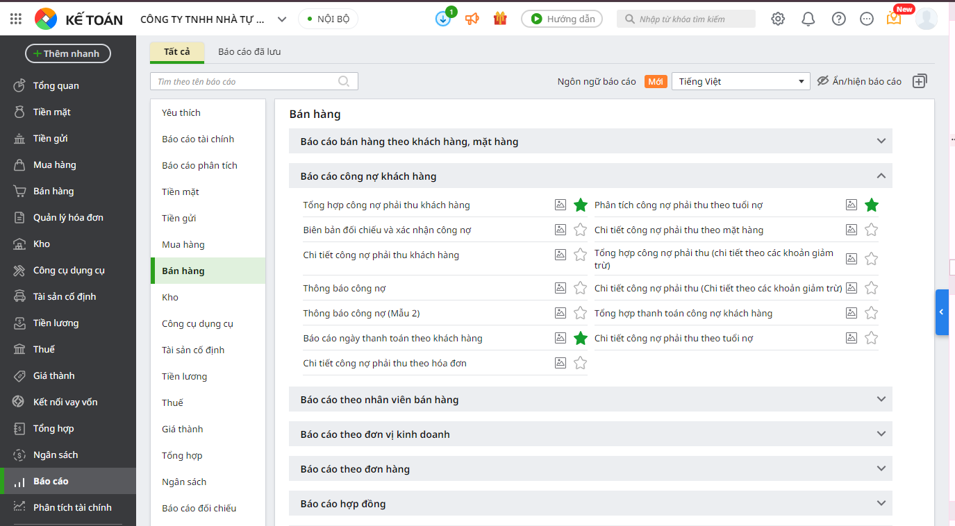This screenshot has height=526, width=955.
Task: Preview image for Chi tiết công nợ phải thu theo tuổi nợ
Action: tap(852, 338)
